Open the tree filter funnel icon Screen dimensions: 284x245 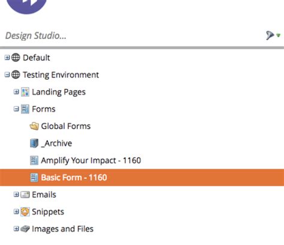[270, 35]
